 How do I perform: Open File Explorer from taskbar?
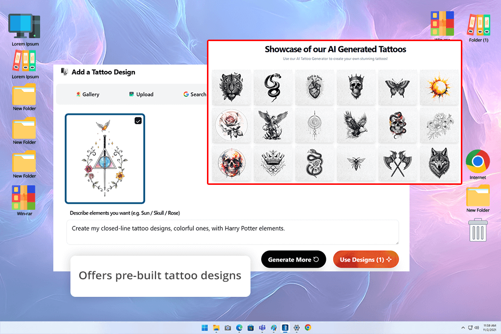[216, 328]
